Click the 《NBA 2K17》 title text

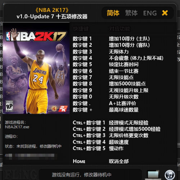coord(52,10)
